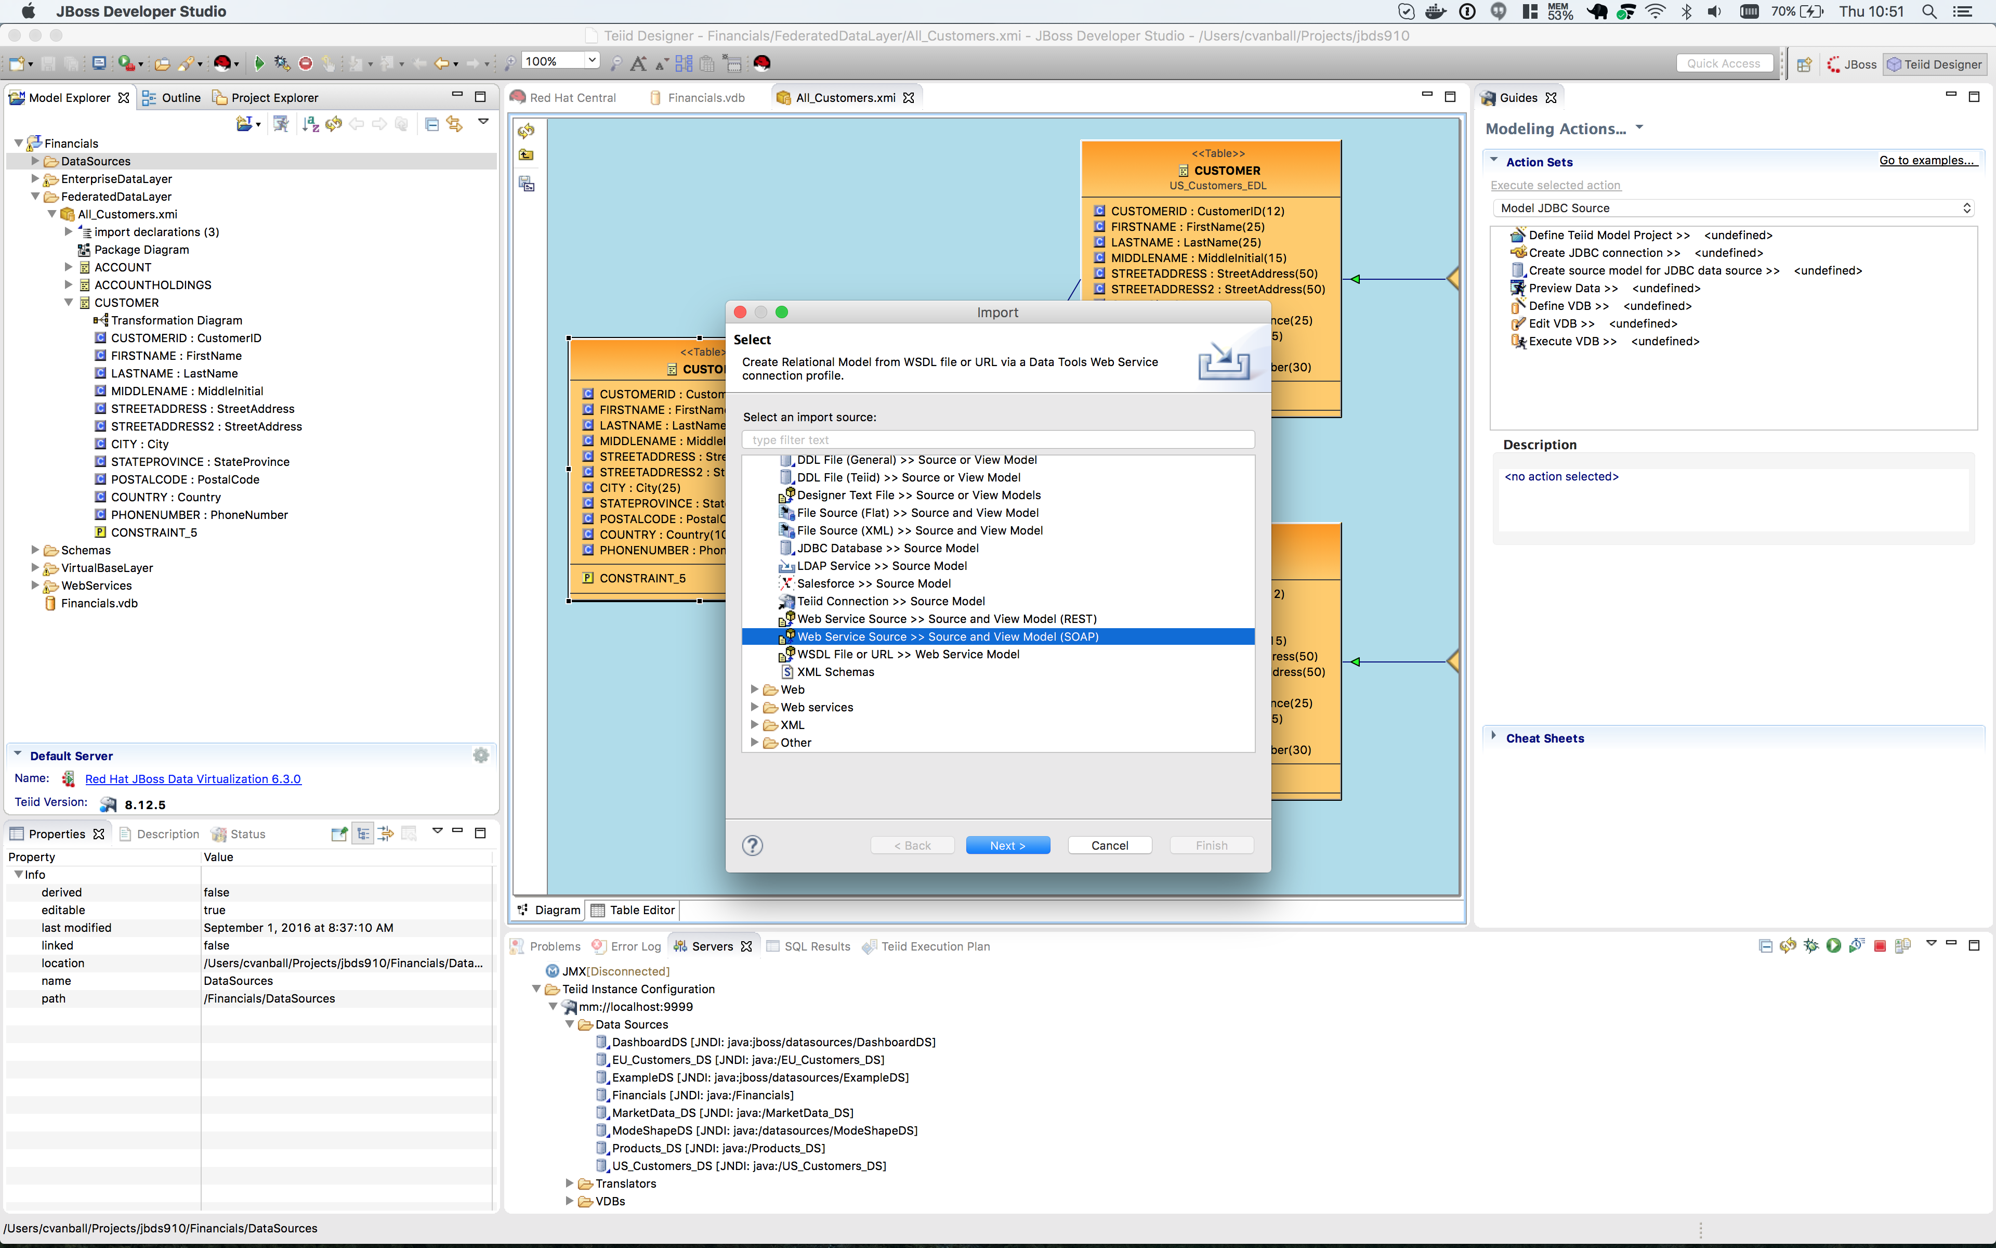Sort the Model Explorer alphabetically with the a-z icon
Viewport: 1996px width, 1248px height.
click(x=310, y=124)
